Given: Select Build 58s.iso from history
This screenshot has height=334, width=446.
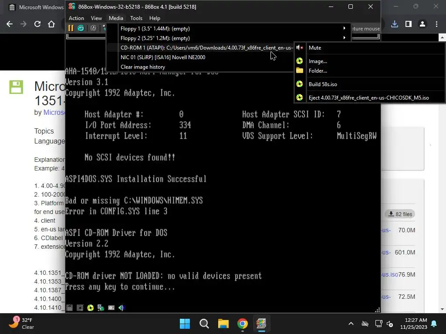Looking at the screenshot, I should coord(370,84).
